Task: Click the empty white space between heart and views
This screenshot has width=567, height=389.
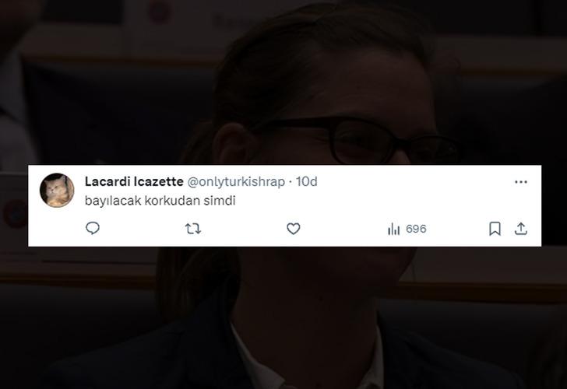Action: pos(343,229)
